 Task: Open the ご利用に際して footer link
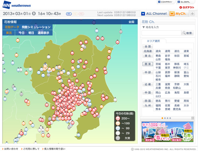click(x=31, y=149)
